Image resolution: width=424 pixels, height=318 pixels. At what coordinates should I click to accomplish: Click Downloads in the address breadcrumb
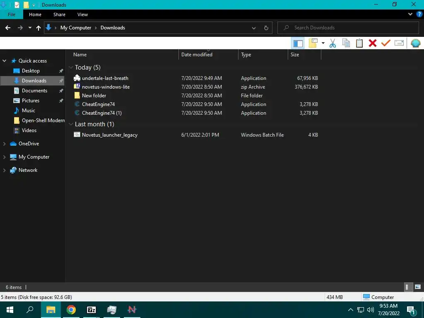click(113, 28)
